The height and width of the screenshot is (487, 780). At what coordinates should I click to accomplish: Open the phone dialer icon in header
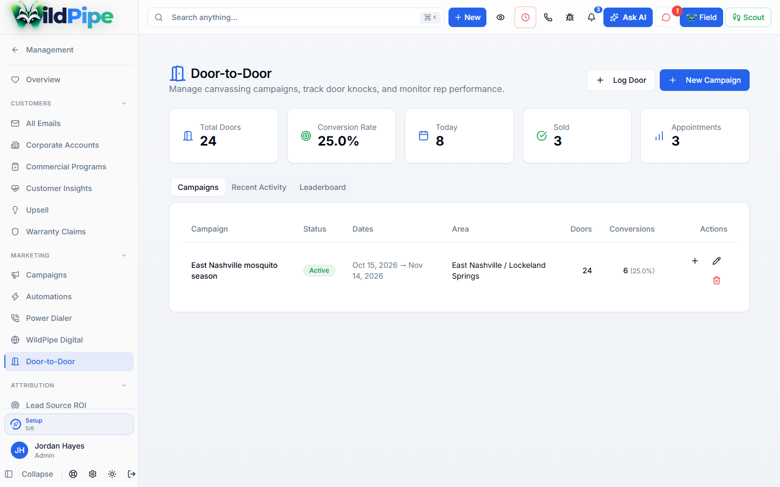[x=548, y=17]
